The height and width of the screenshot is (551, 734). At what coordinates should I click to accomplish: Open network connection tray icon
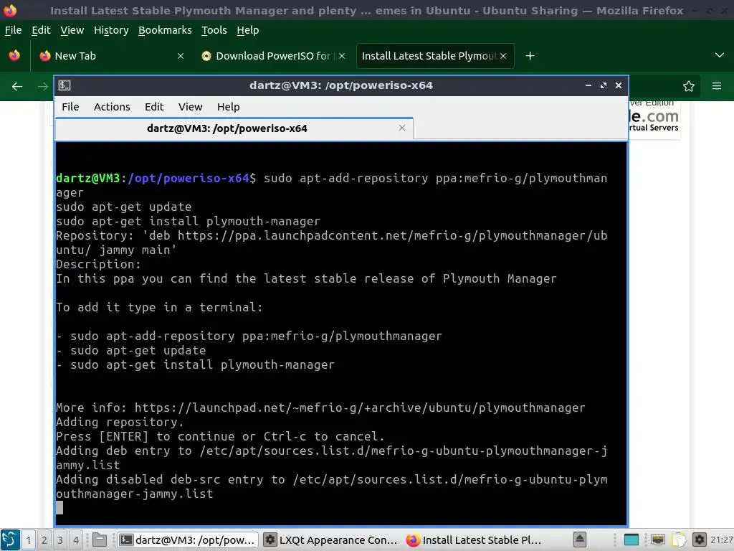(x=658, y=540)
